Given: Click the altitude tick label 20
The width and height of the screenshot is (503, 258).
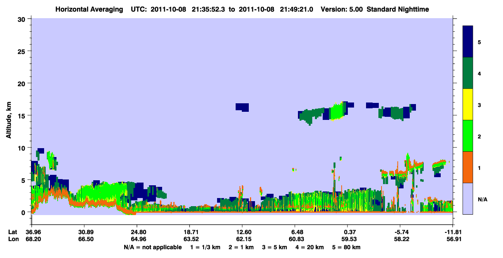Looking at the screenshot, I should pos(22,83).
